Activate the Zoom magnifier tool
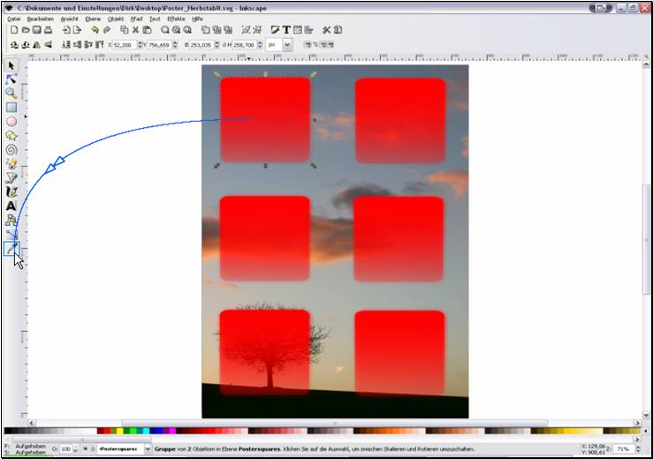Image resolution: width=653 pixels, height=459 pixels. (x=11, y=93)
